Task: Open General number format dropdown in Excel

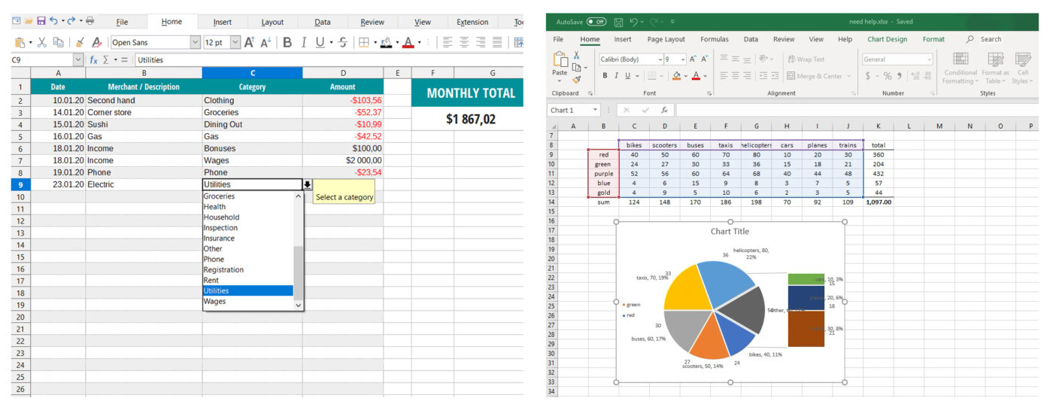Action: (x=929, y=59)
